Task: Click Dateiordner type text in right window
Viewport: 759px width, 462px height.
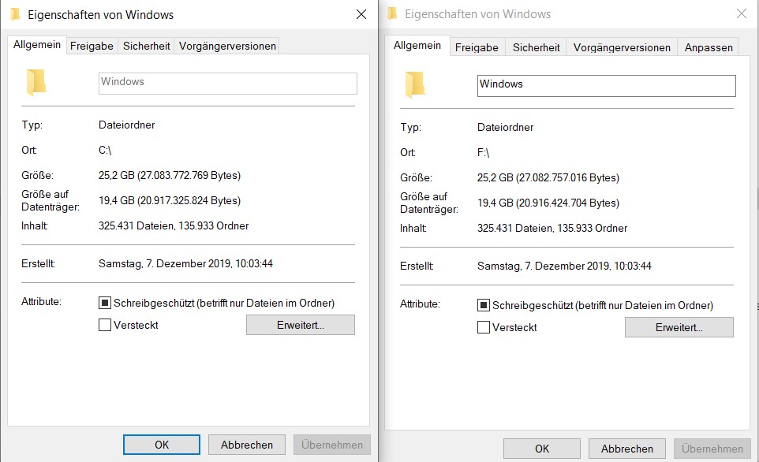Action: click(x=506, y=127)
